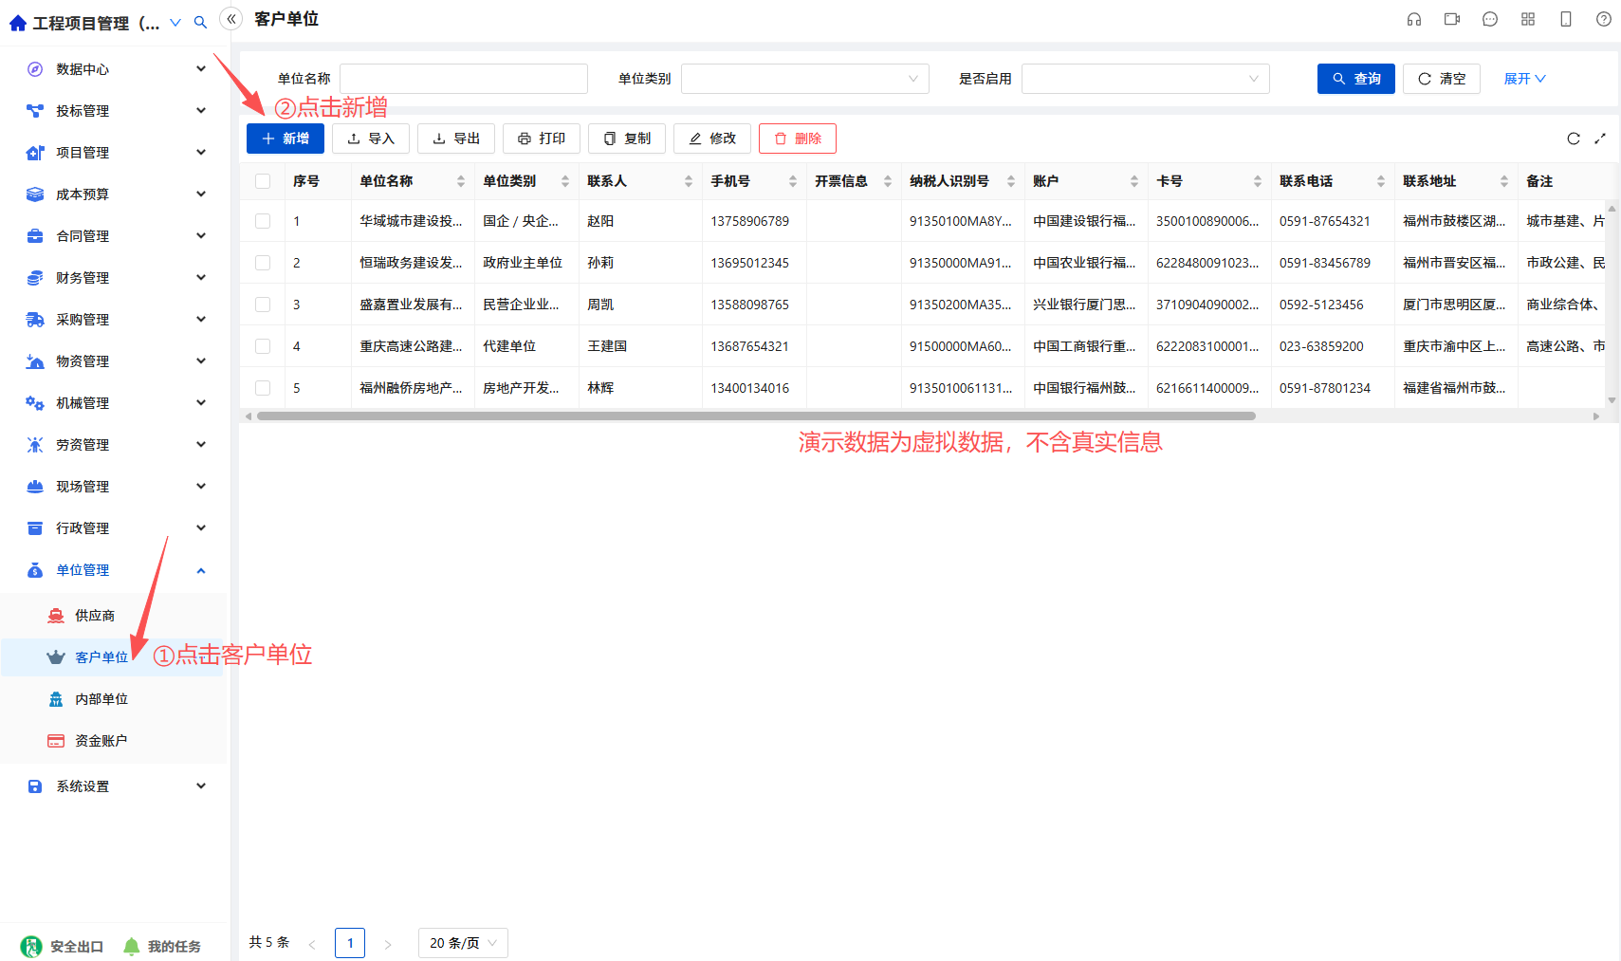The height and width of the screenshot is (961, 1621).
Task: Click the horizontal table scrollbar
Action: (756, 416)
